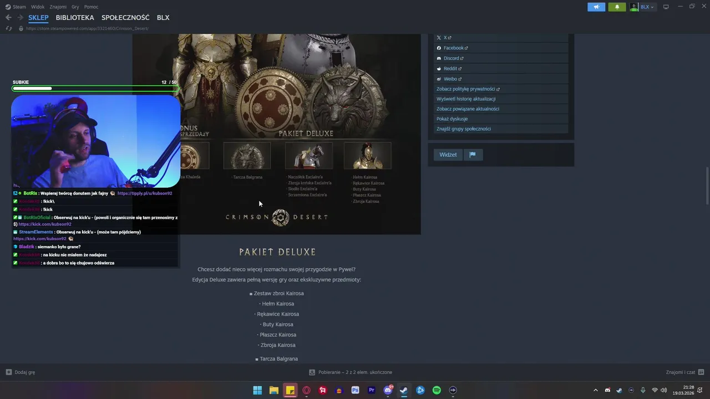The image size is (710, 399).
Task: Open Zobacz politykę prywatności link
Action: coord(501,89)
